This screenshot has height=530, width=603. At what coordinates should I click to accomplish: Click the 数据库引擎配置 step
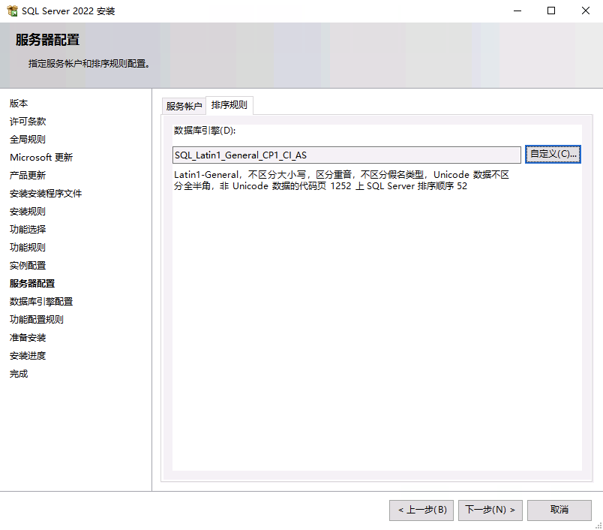click(41, 301)
